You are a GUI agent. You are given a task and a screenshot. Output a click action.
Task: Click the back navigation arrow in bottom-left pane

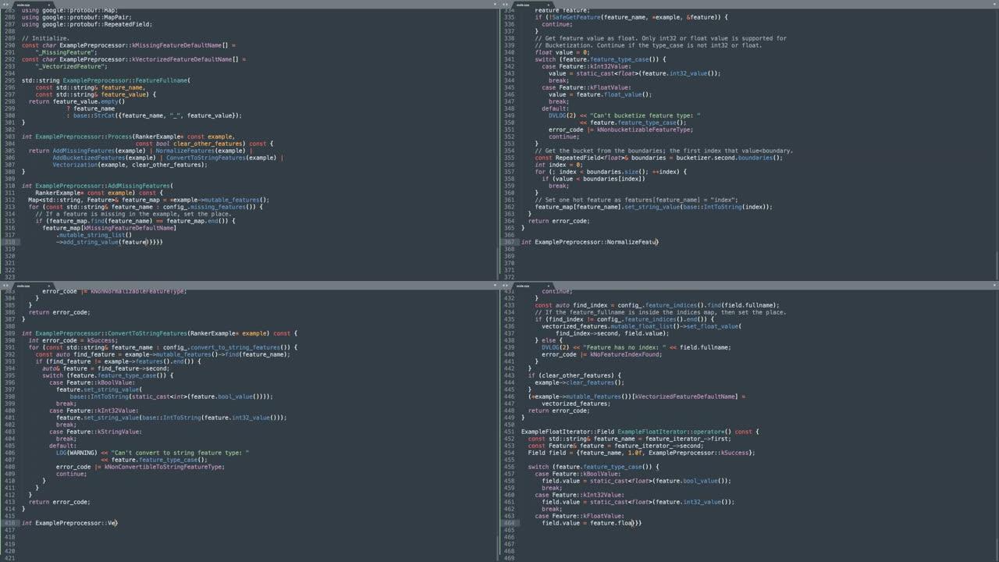pos(5,286)
